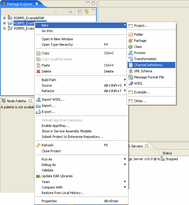This screenshot has width=189, height=205.
Task: Choose Go Into from context menu
Action: pos(81,31)
